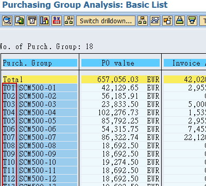The width and height of the screenshot is (206, 186).
Task: Select purchasing group code T04
Action: point(9,113)
